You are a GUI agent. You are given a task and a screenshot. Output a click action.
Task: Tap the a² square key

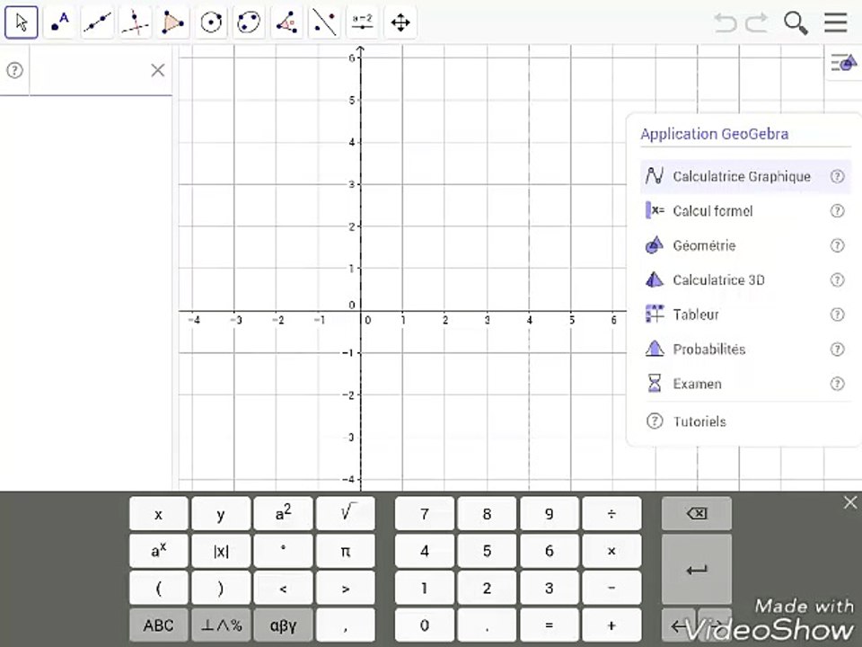click(283, 514)
